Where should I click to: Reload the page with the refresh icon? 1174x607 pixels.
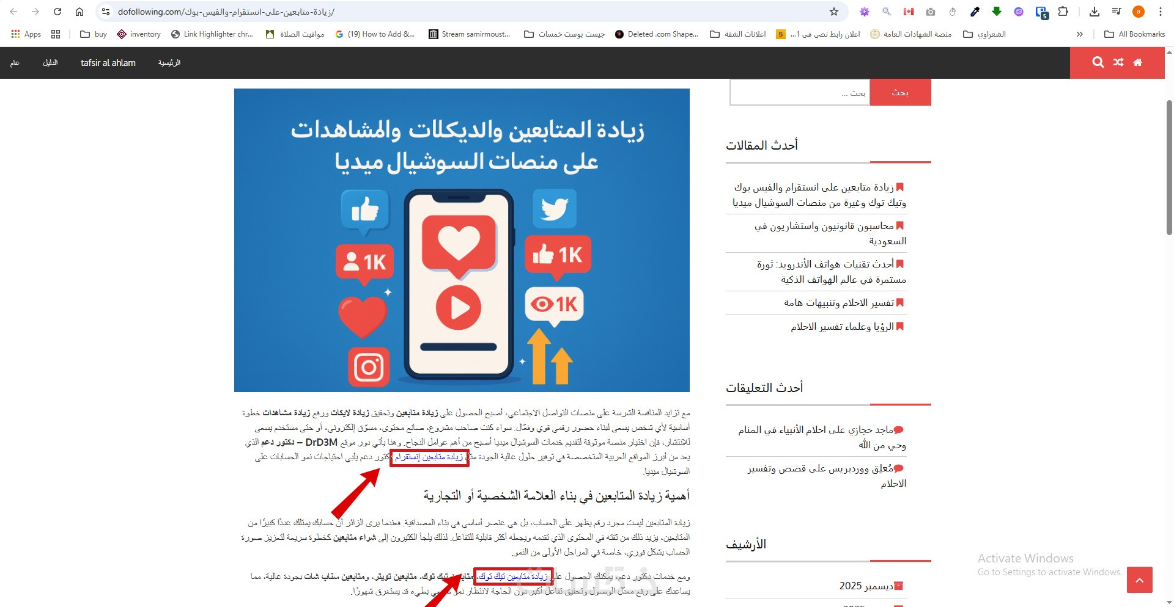57,12
